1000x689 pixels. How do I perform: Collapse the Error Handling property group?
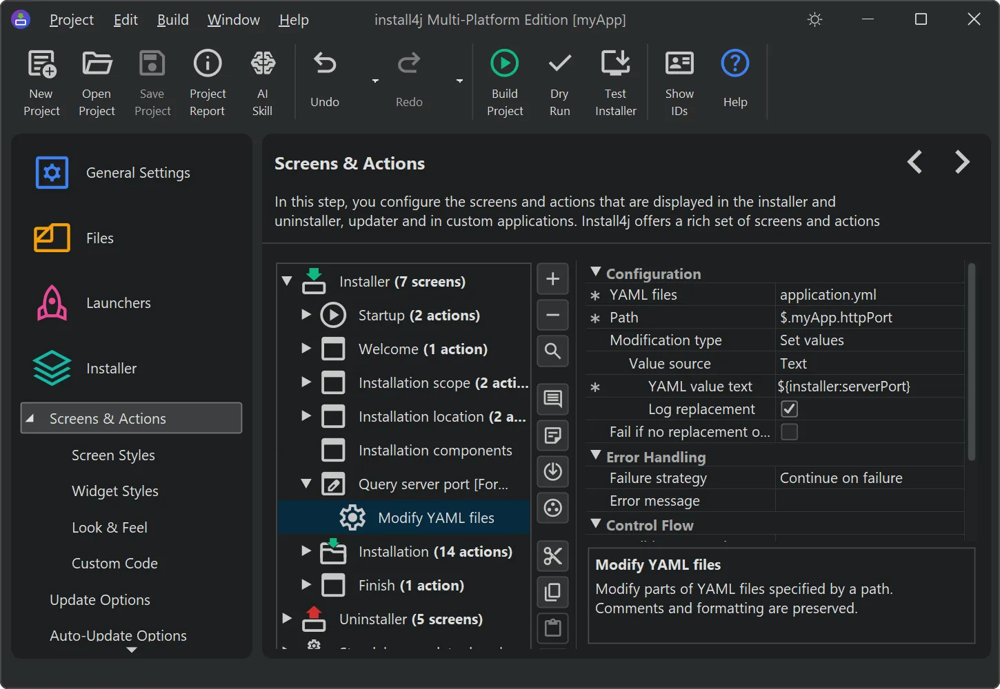tap(596, 456)
